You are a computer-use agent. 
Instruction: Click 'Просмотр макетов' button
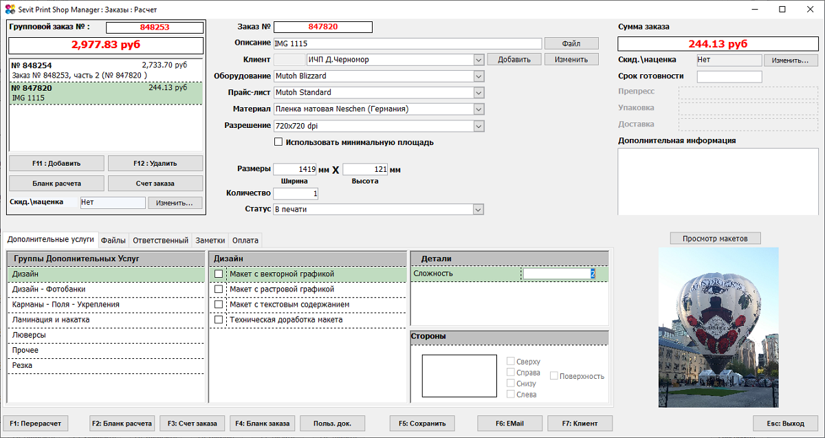click(x=716, y=239)
